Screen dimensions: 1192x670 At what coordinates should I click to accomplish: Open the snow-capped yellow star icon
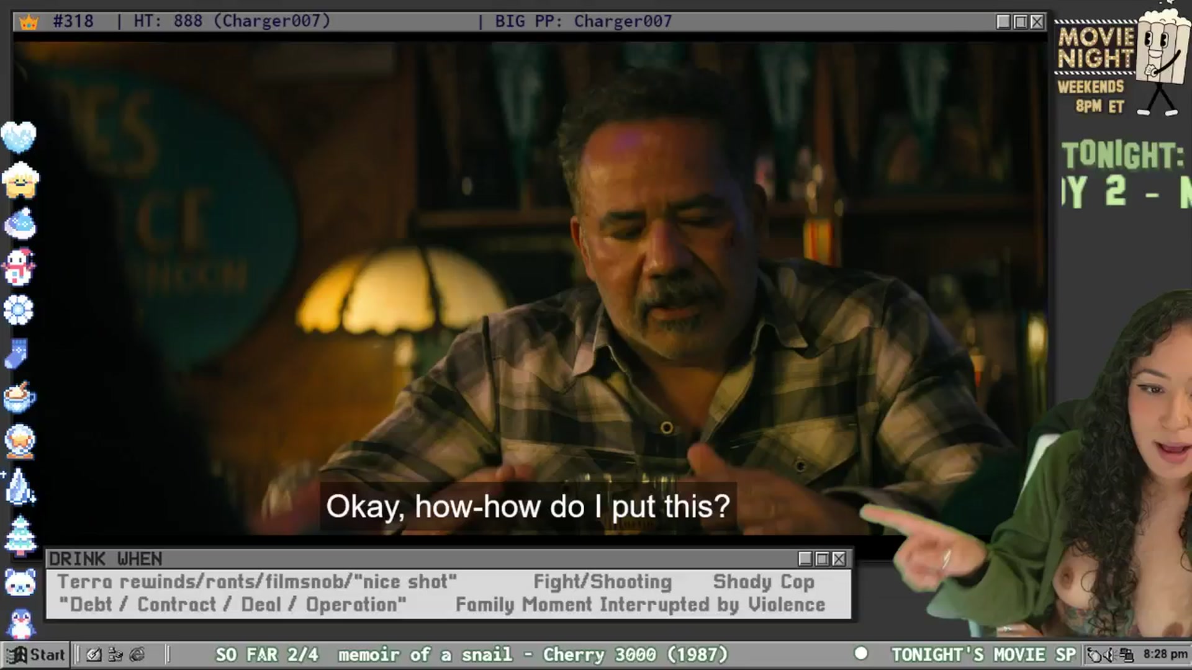pos(20,180)
